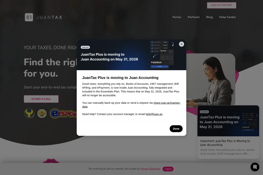Click the Important badge on the announcement card
The height and width of the screenshot is (175, 263).
coord(204,112)
